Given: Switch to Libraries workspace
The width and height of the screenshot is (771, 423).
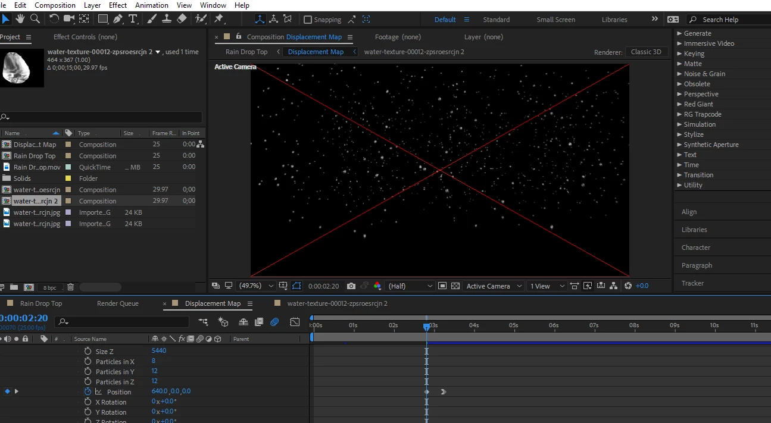Looking at the screenshot, I should click(x=614, y=20).
